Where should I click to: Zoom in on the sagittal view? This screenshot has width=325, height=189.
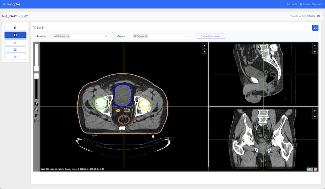[x=314, y=46]
